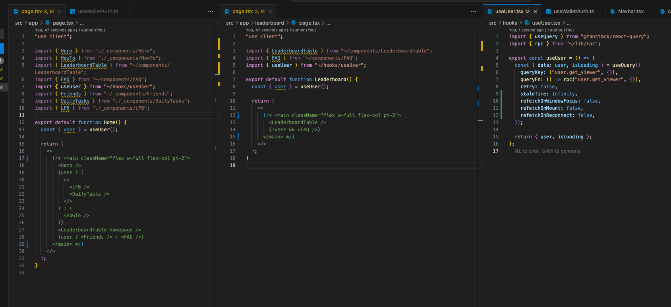Click 'refetchOnMount' property in useUser.tsx
This screenshot has height=307, width=671.
click(541, 108)
